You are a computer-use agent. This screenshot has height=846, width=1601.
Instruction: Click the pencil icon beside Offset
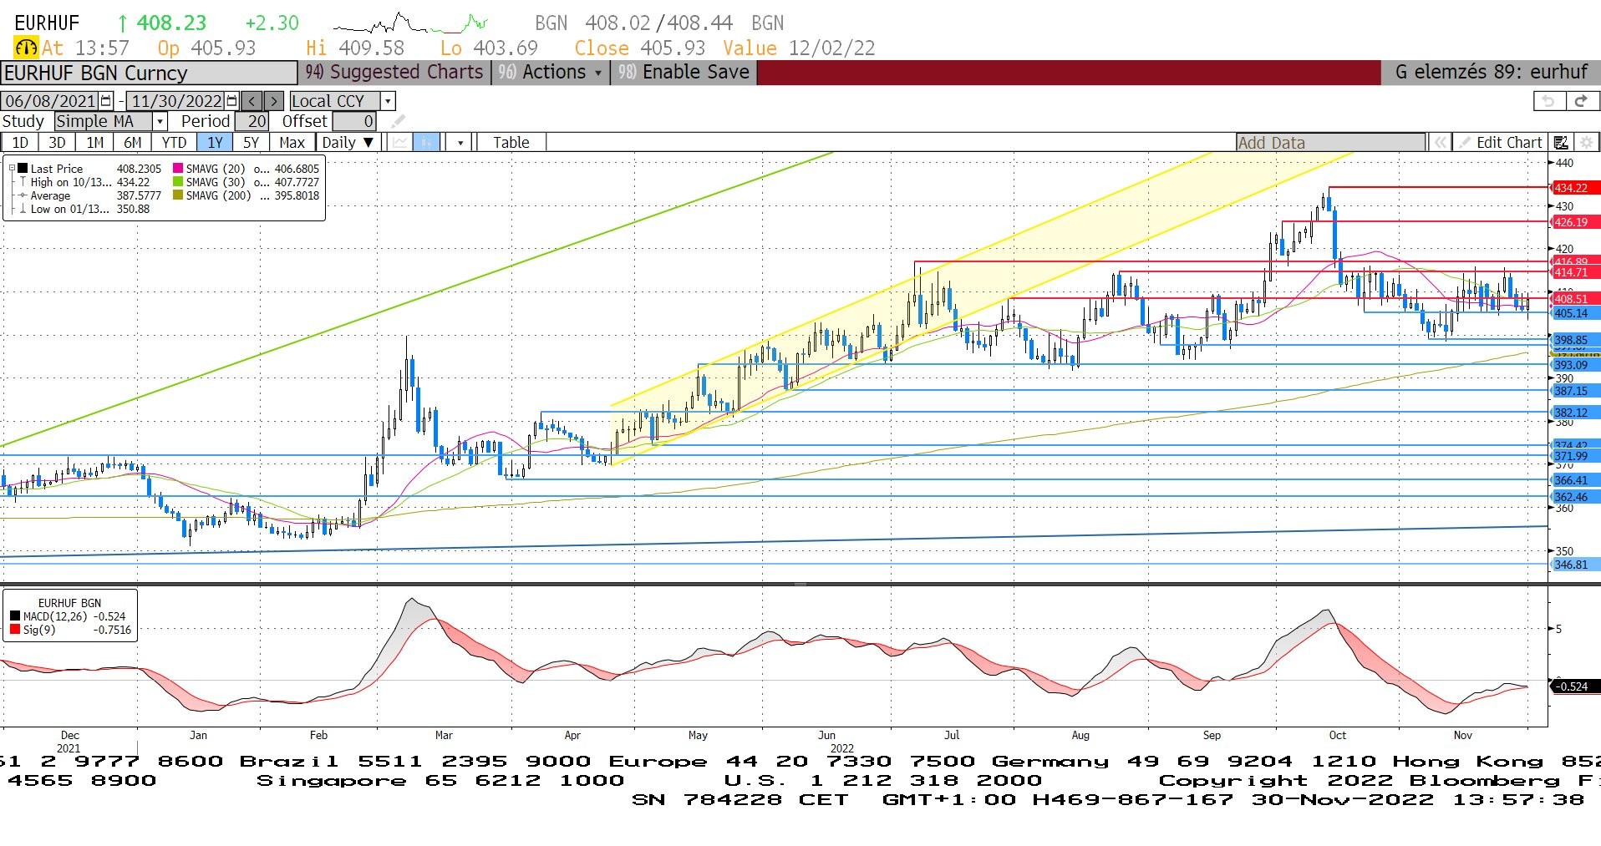click(398, 122)
